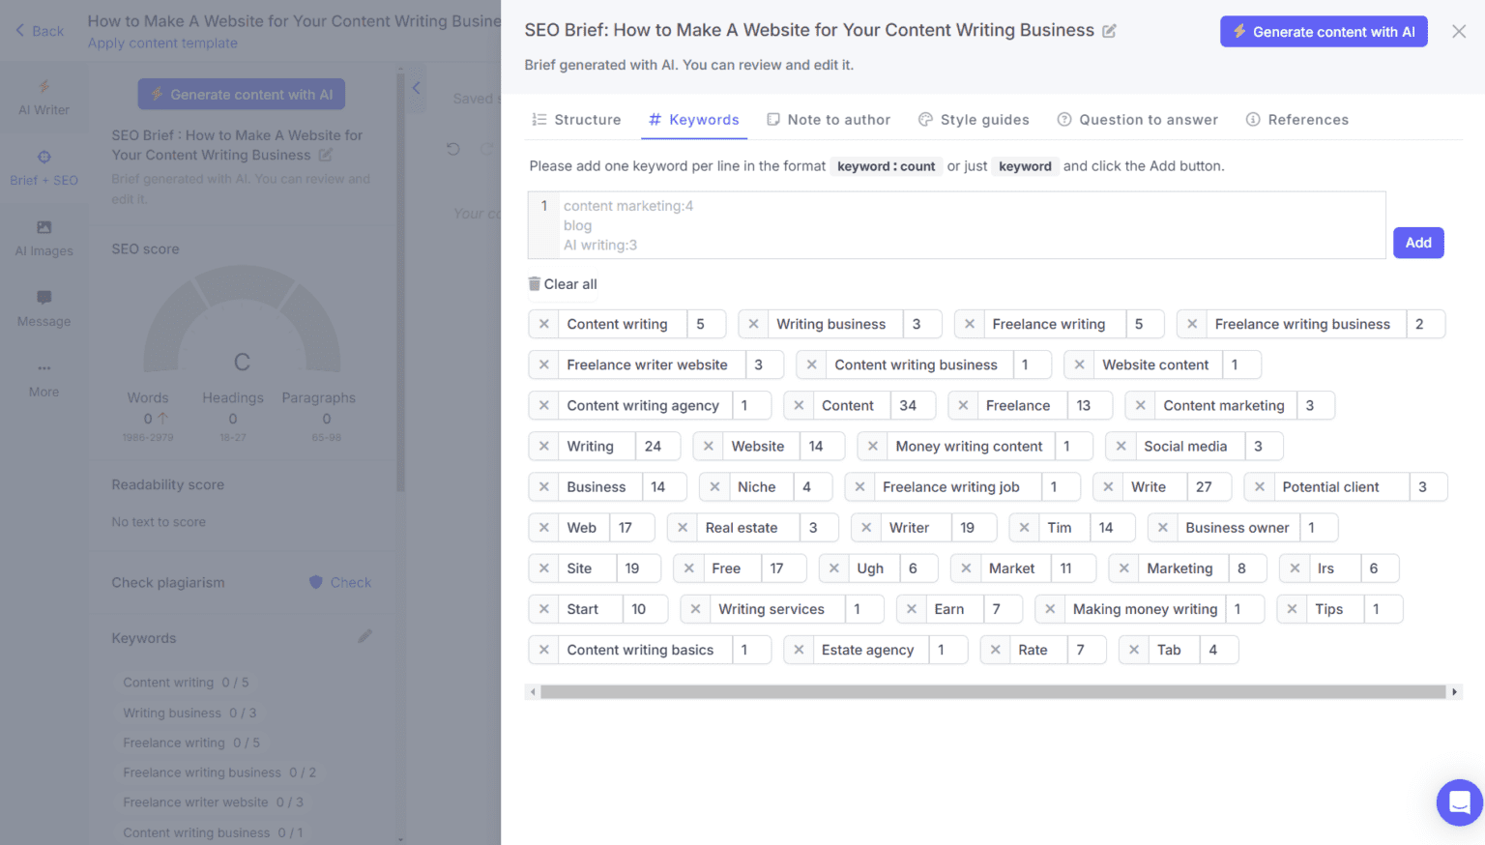Remove the Content writing keyword chip
The width and height of the screenshot is (1485, 845).
click(x=543, y=324)
